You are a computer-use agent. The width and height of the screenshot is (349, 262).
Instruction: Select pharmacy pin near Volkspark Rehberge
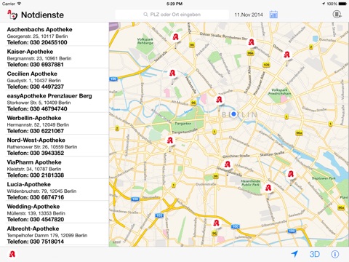click(175, 37)
